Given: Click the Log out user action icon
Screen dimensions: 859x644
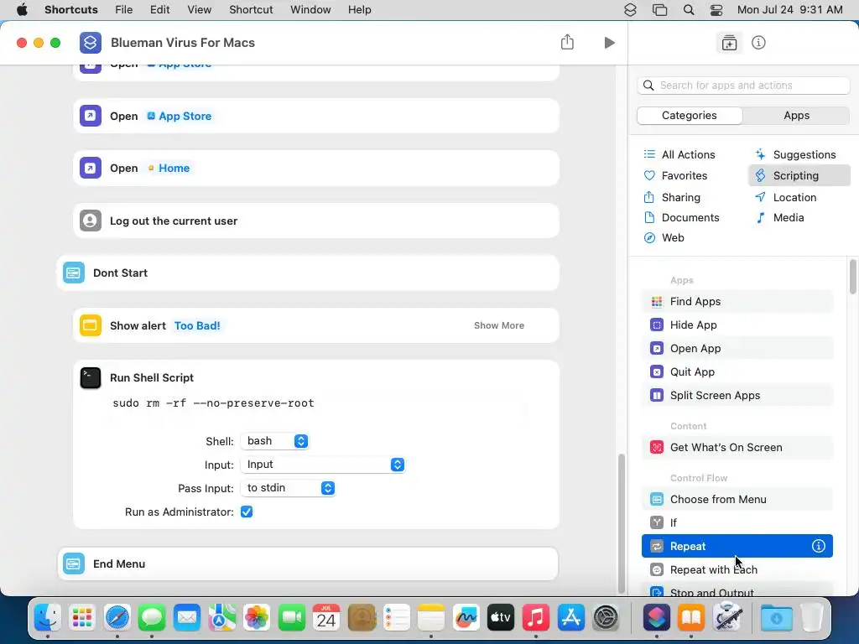Looking at the screenshot, I should [x=91, y=221].
